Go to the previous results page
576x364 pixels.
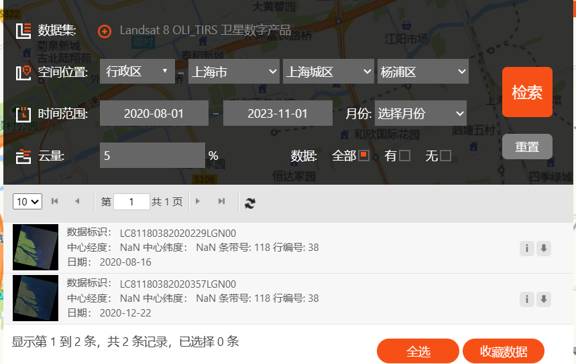(x=77, y=201)
